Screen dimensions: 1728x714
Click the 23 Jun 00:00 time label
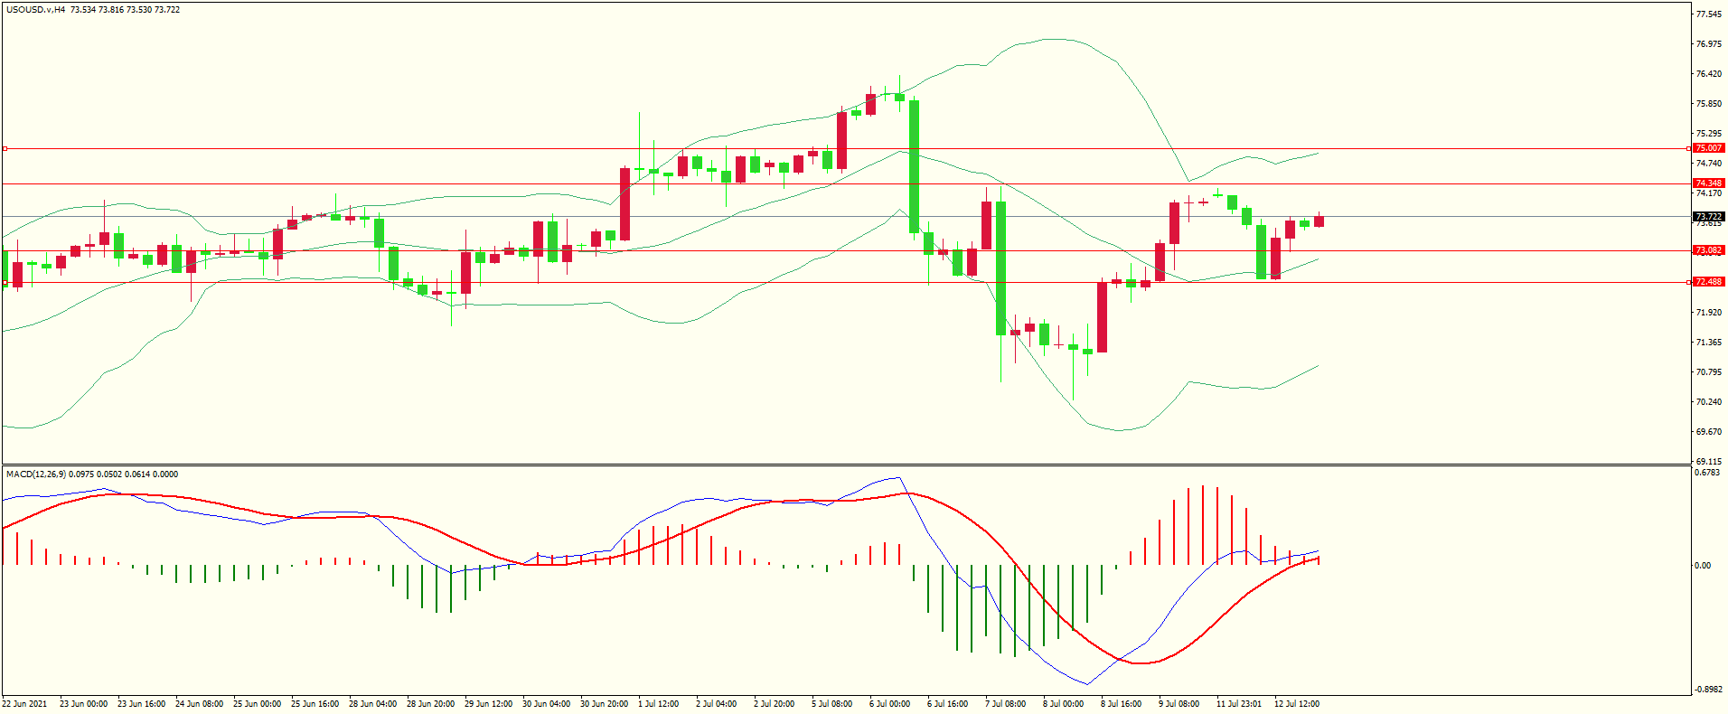tap(84, 704)
